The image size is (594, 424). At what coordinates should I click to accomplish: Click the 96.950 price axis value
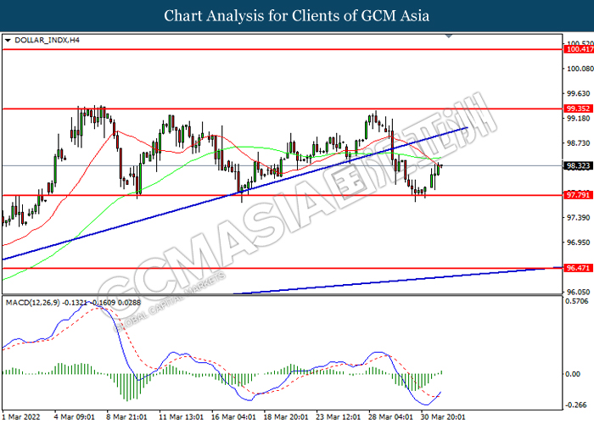pos(578,243)
